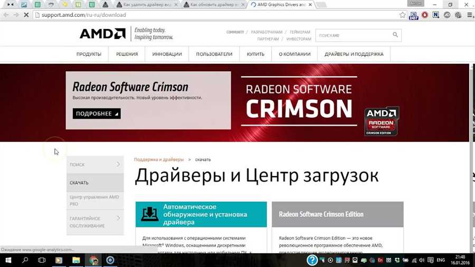Expand ГАРАНТИЙНОЕ ОБСЛУЖИВАНИЕ sidebar section
Image resolution: width=475 pixels, height=267 pixels.
(95, 222)
